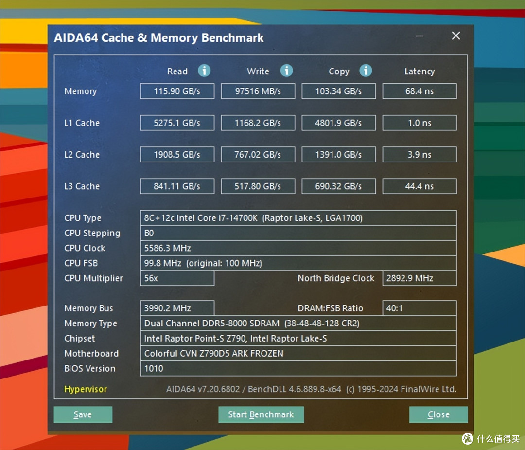This screenshot has height=450, width=525.
Task: Select the Memory Latency value 68.4 ns
Action: (420, 91)
